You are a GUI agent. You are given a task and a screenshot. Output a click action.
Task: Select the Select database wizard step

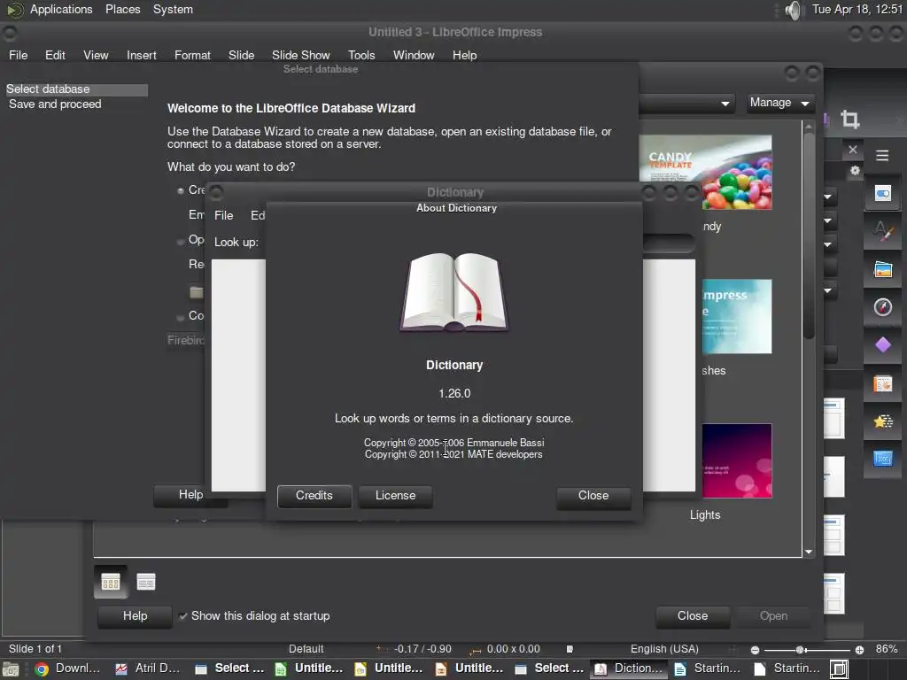pos(76,89)
